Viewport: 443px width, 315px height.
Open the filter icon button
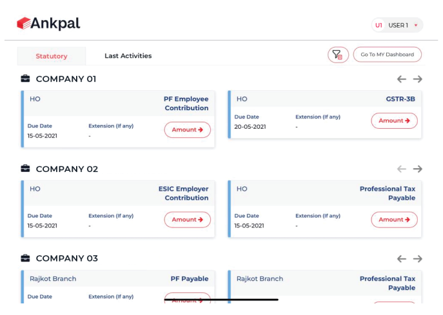pos(338,55)
